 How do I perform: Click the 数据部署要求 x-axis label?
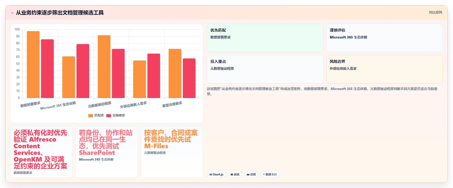pos(30,104)
